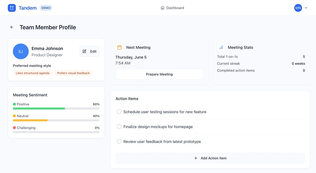The height and width of the screenshot is (173, 316).
Task: Click the back arrow icon
Action: [x=12, y=27]
